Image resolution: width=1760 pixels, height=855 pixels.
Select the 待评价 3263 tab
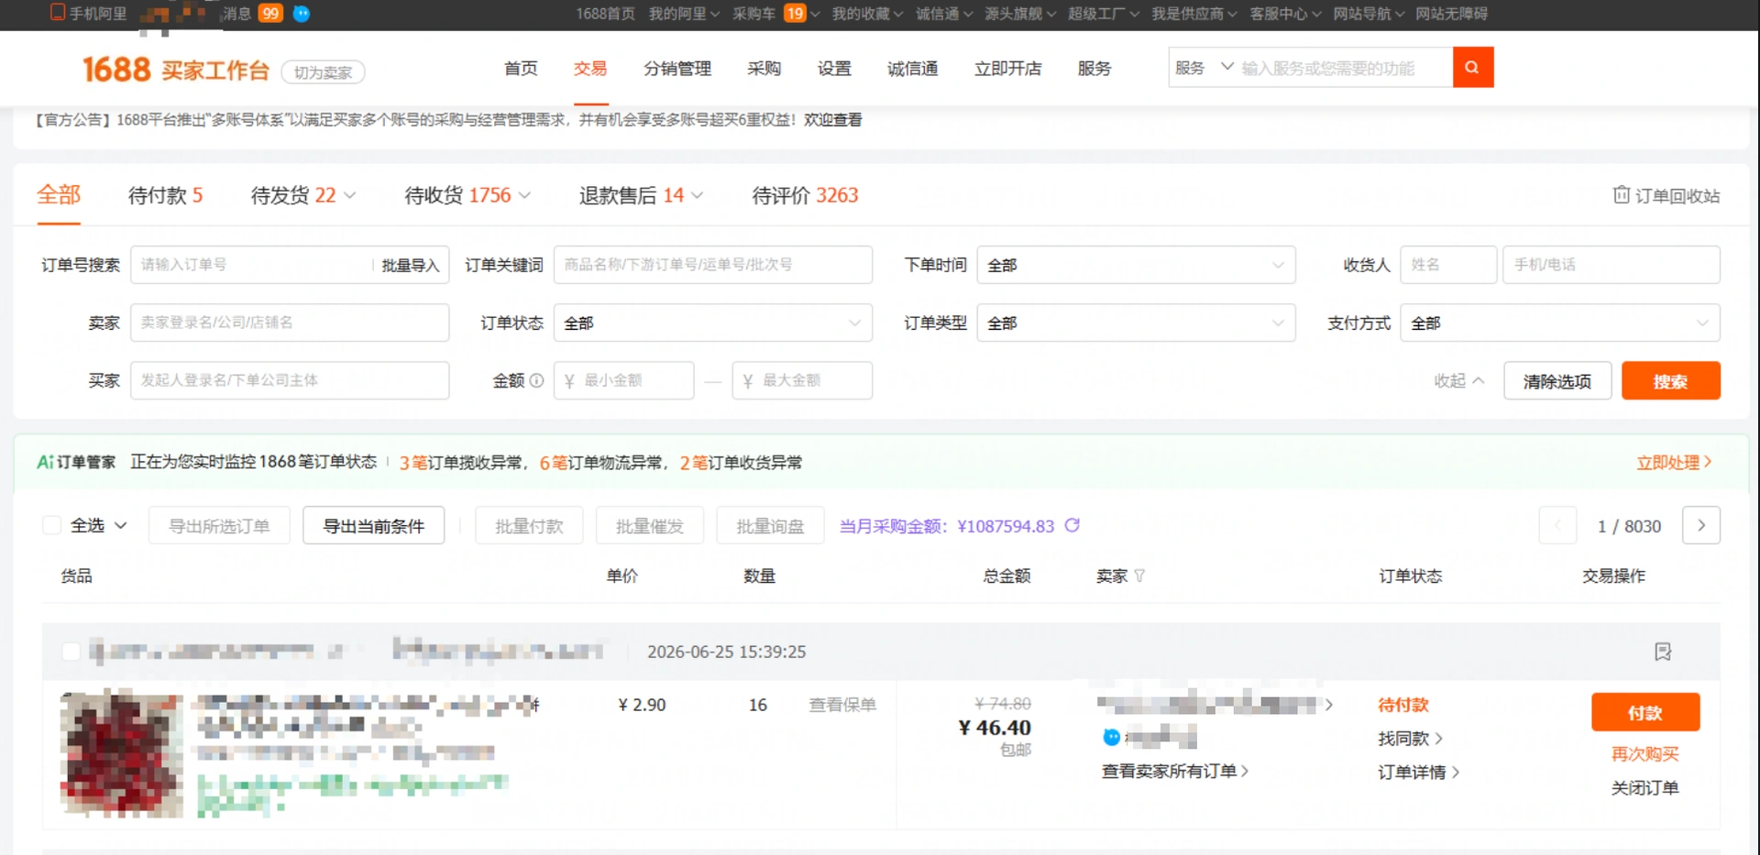click(x=805, y=195)
